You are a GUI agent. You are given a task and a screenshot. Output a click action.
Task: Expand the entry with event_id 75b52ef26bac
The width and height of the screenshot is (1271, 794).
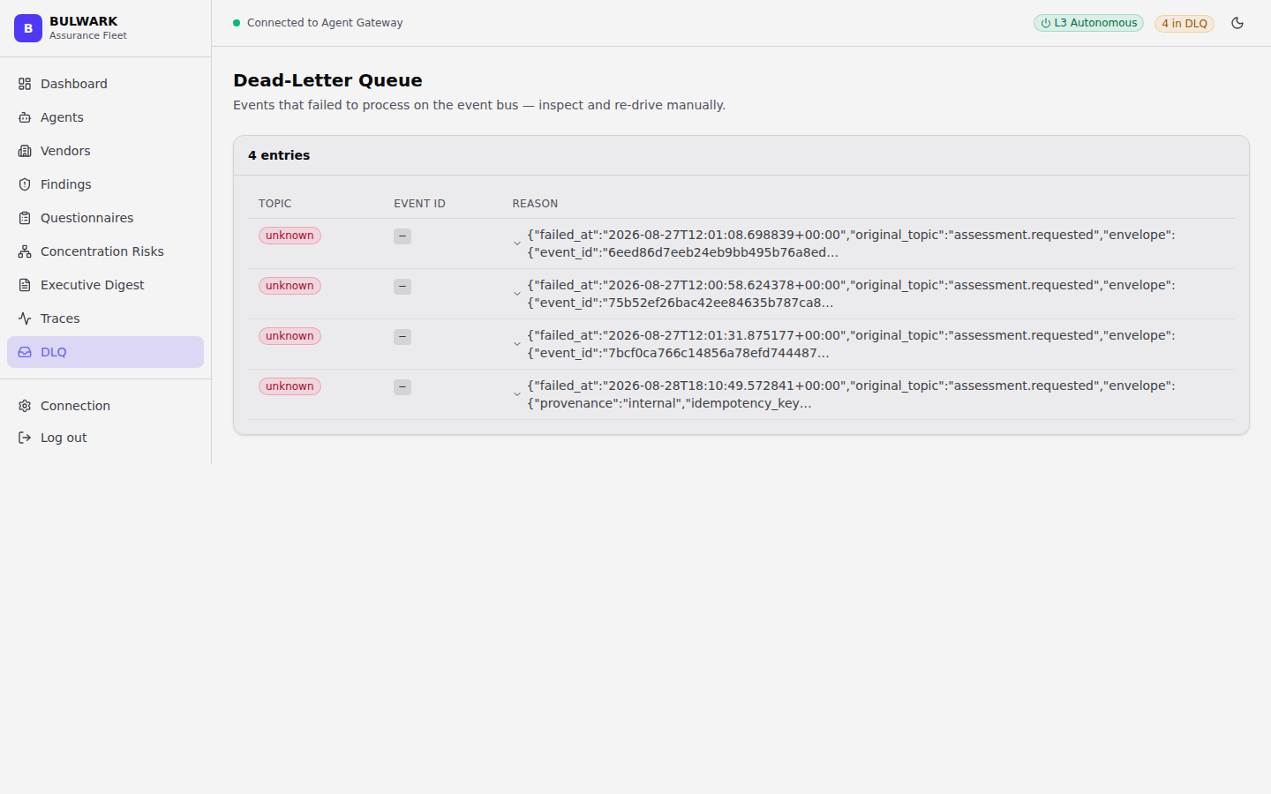517,294
